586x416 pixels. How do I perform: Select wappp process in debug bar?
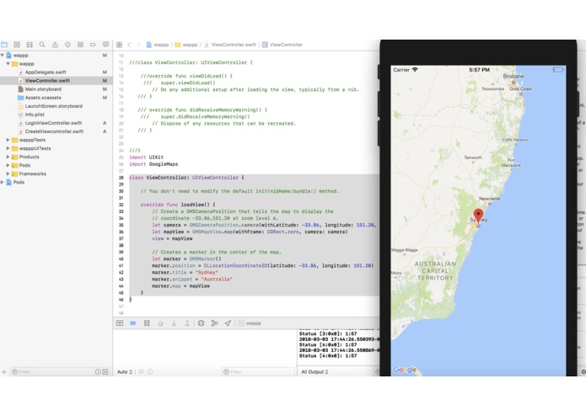click(x=250, y=323)
